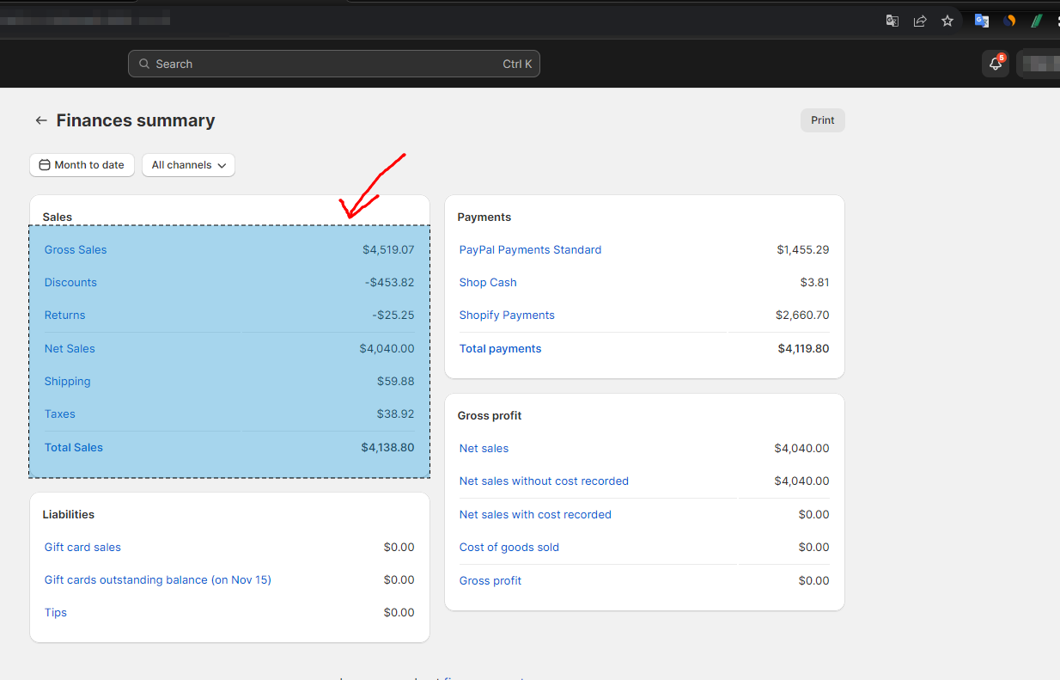
Task: Open the Discounts link in Sales
Action: 70,283
